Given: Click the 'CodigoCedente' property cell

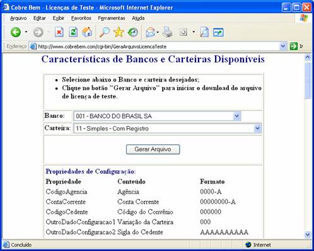Looking at the screenshot, I should (x=67, y=212).
